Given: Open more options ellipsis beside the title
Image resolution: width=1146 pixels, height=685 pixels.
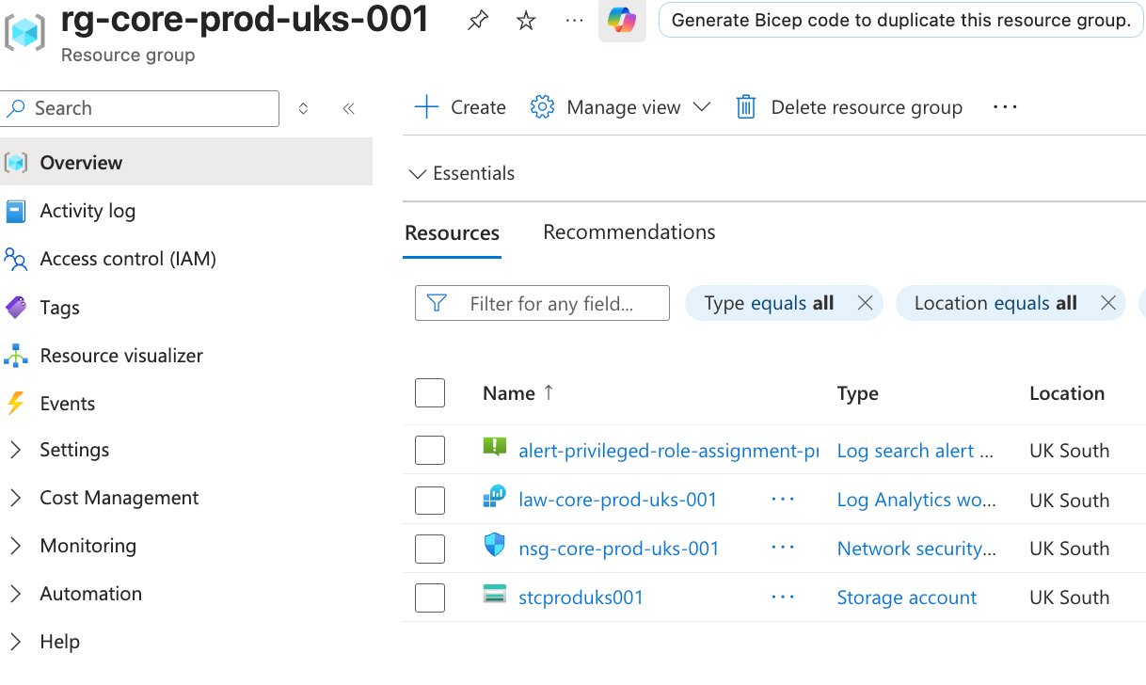Looking at the screenshot, I should tap(574, 21).
